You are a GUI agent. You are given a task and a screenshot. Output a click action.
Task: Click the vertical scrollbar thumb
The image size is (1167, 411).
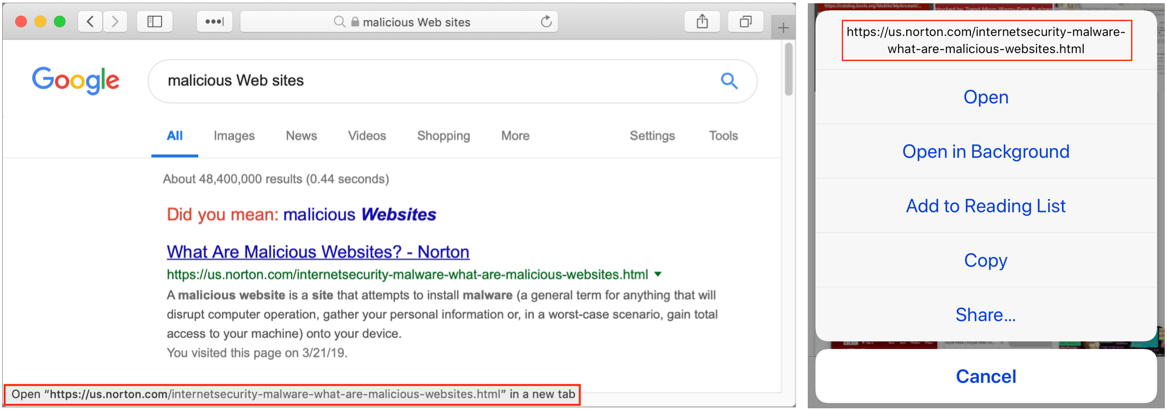pyautogui.click(x=789, y=69)
